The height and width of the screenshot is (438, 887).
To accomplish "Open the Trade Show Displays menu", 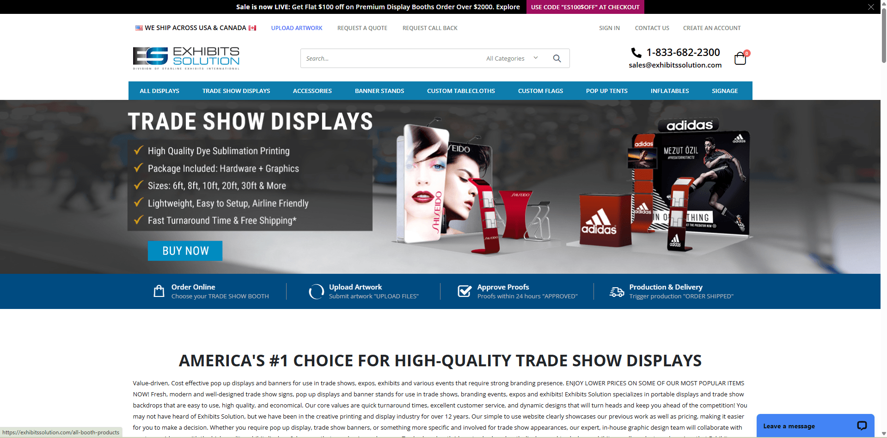I will (x=236, y=91).
